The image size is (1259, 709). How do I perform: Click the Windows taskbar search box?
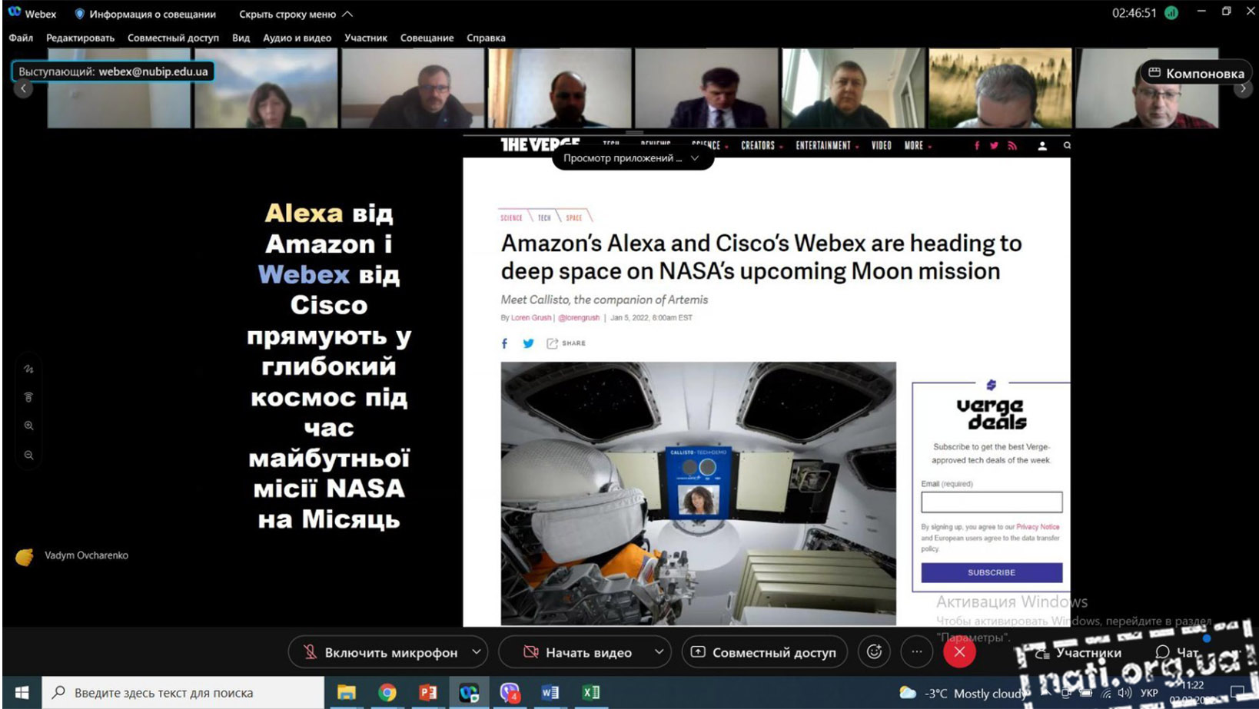tap(183, 692)
